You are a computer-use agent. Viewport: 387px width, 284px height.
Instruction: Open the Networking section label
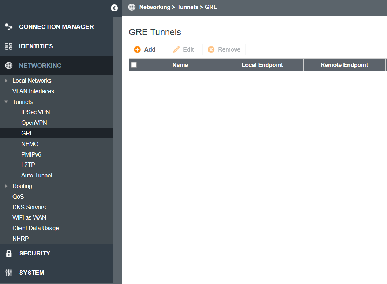(x=40, y=66)
